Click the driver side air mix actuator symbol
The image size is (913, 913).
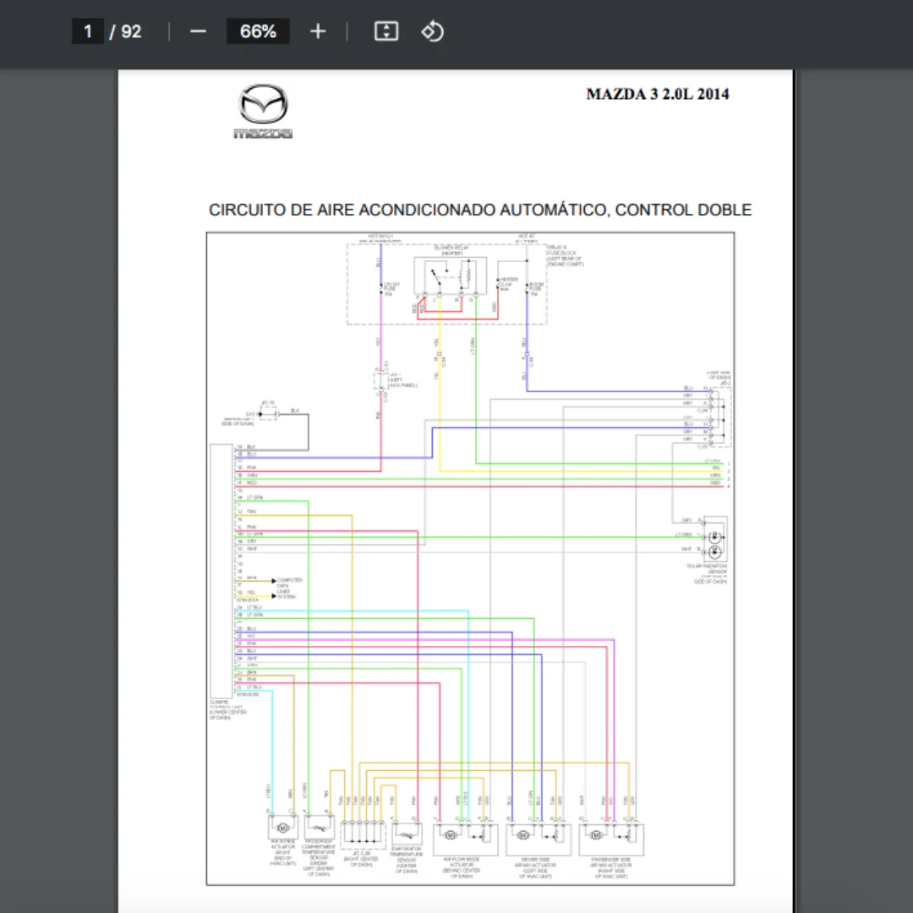(539, 839)
